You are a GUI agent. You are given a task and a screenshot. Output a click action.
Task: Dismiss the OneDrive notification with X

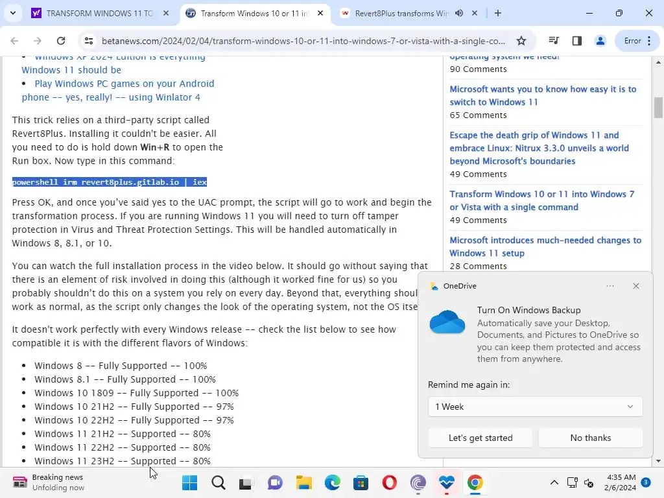636,286
